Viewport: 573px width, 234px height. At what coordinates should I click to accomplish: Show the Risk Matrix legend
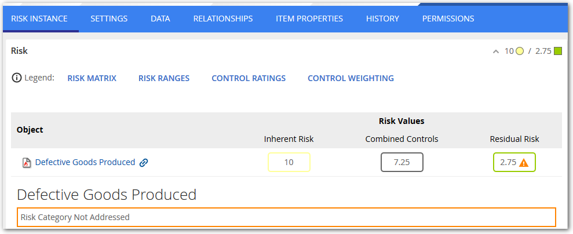click(92, 78)
